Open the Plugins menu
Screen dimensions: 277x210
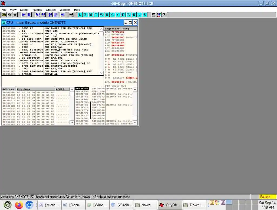[37, 10]
